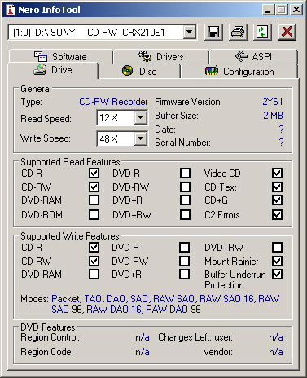Screen dimensions: 307x378
Task: Click the red X Exit icon button
Action: click(x=287, y=32)
